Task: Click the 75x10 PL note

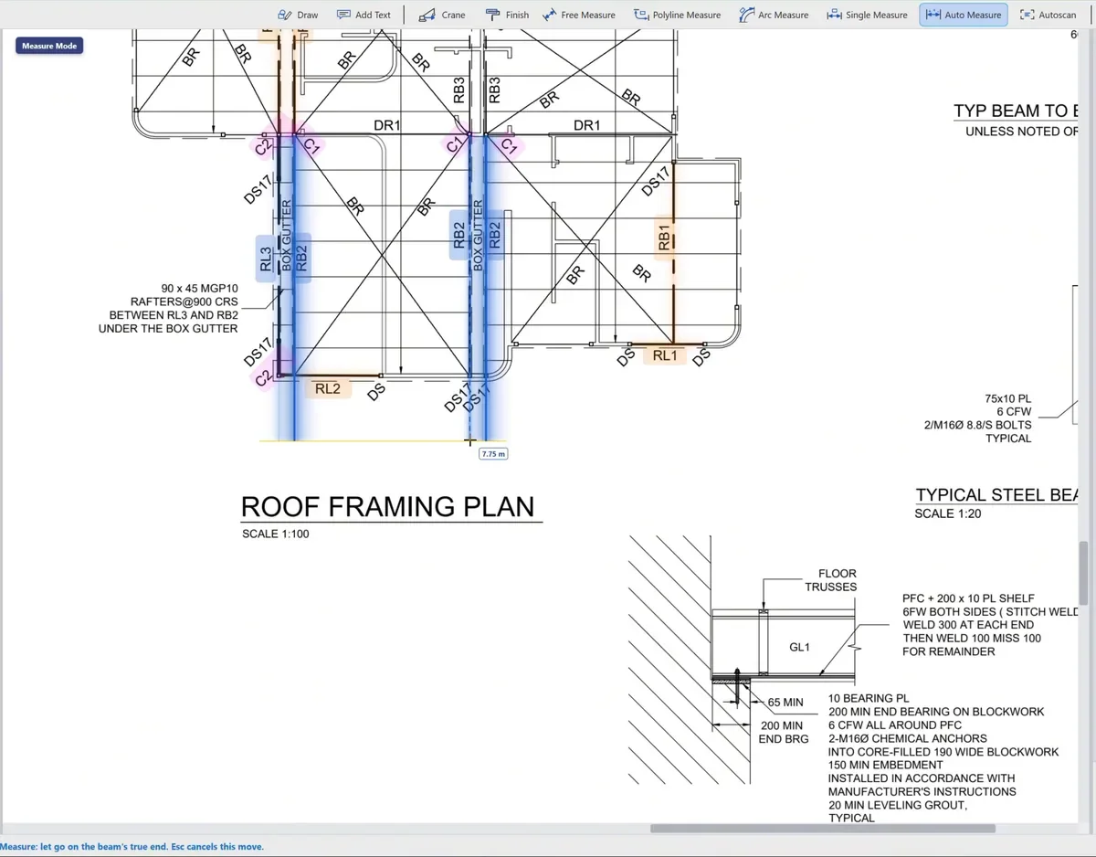Action: pos(1007,398)
